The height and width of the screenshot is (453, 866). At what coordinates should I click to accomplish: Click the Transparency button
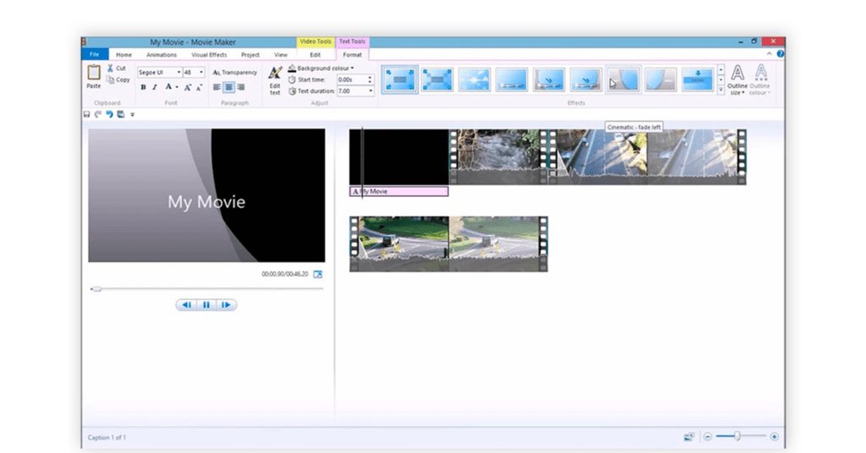point(235,73)
